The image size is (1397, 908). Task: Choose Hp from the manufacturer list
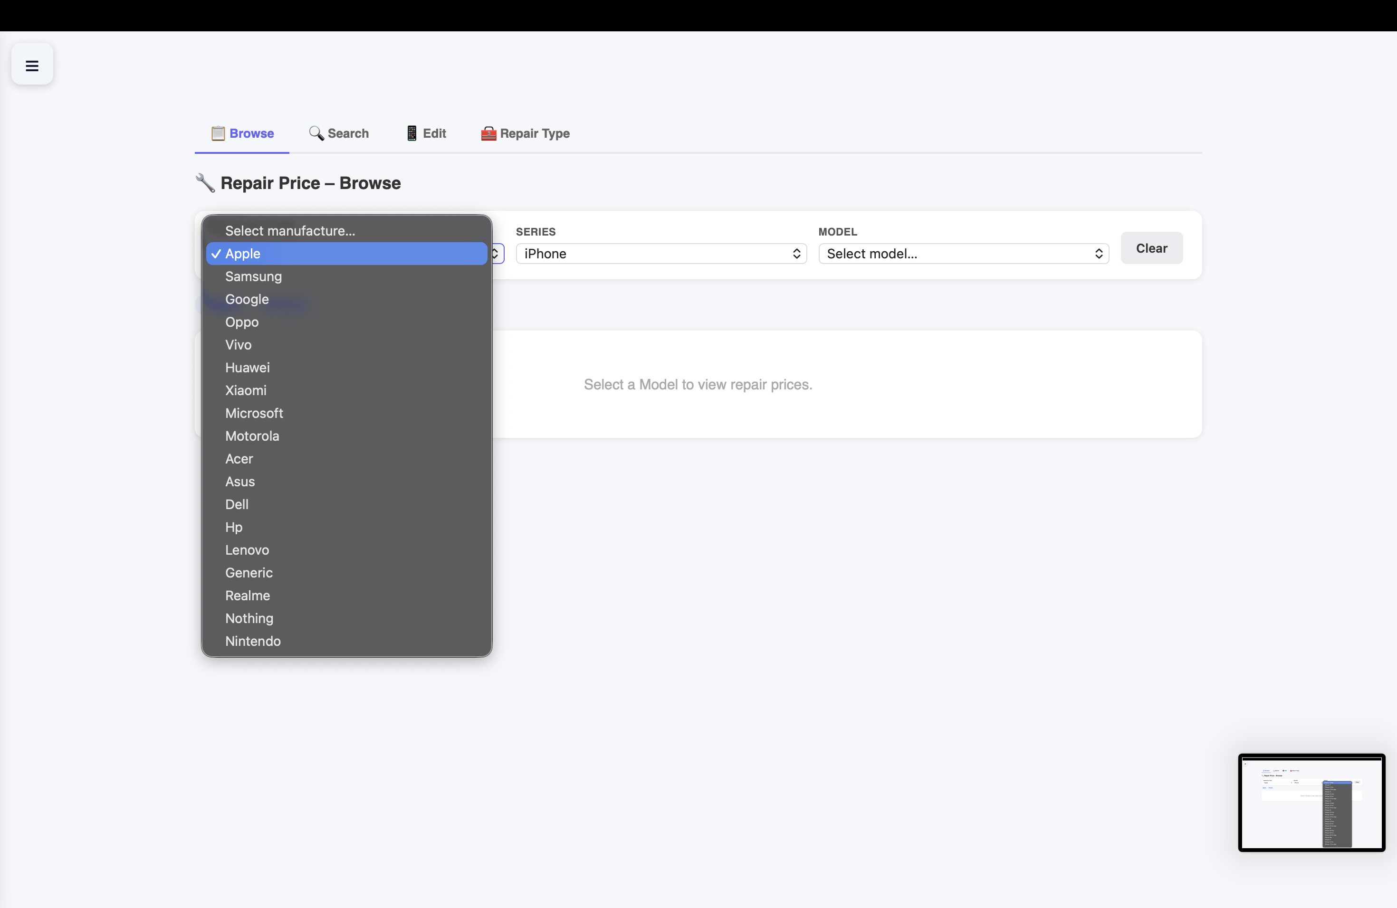pyautogui.click(x=347, y=528)
